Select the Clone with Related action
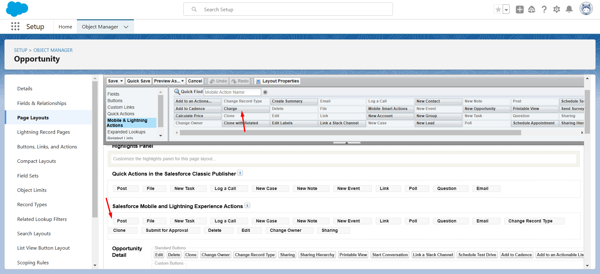600x274 pixels. pos(246,123)
